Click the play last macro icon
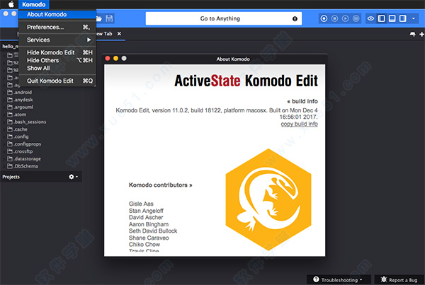 point(346,18)
